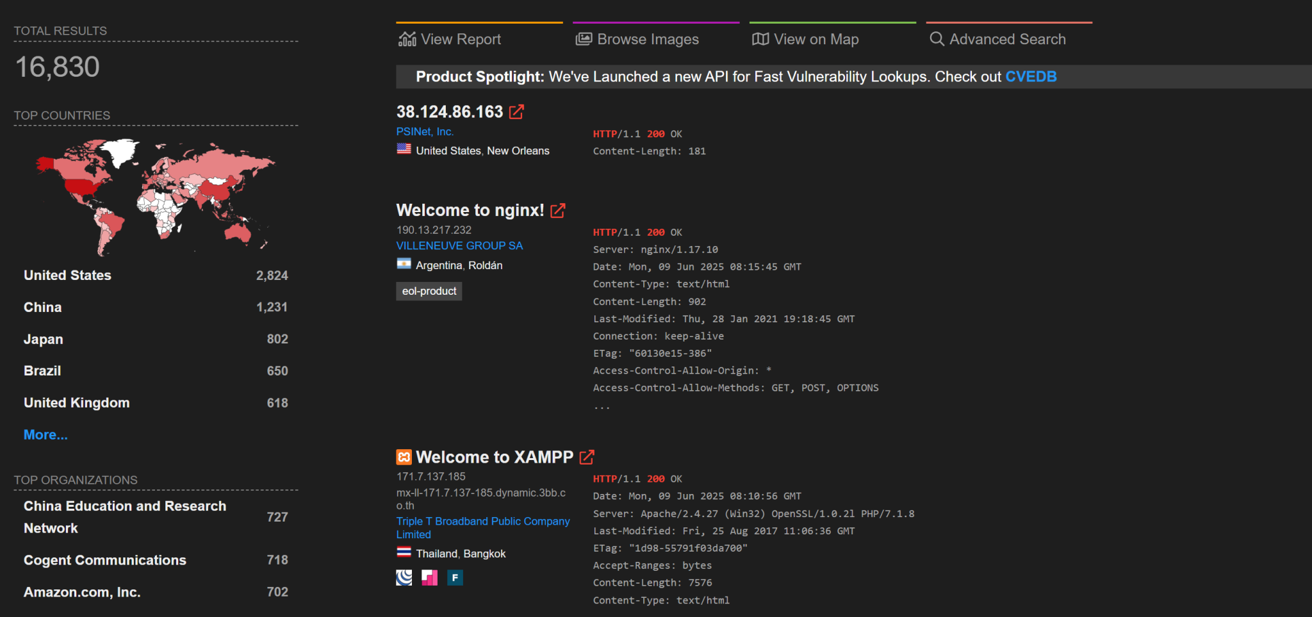This screenshot has width=1312, height=617.
Task: Click "More..." under Top Countries
Action: click(45, 434)
